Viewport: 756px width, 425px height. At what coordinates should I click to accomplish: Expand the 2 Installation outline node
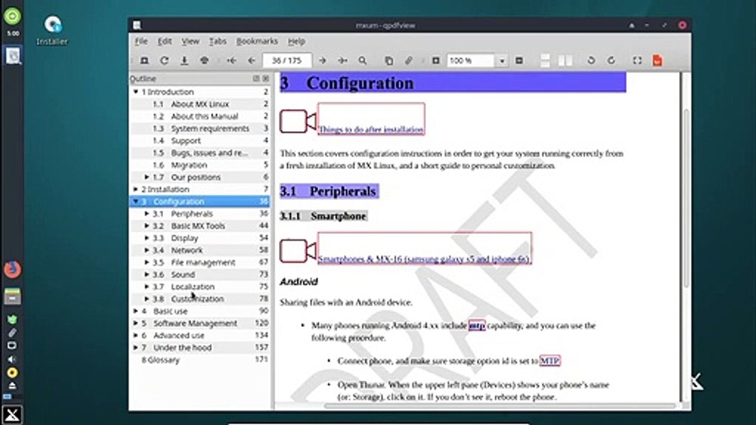[x=136, y=189]
